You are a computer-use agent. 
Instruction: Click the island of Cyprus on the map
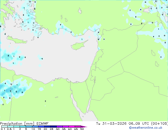78,46
